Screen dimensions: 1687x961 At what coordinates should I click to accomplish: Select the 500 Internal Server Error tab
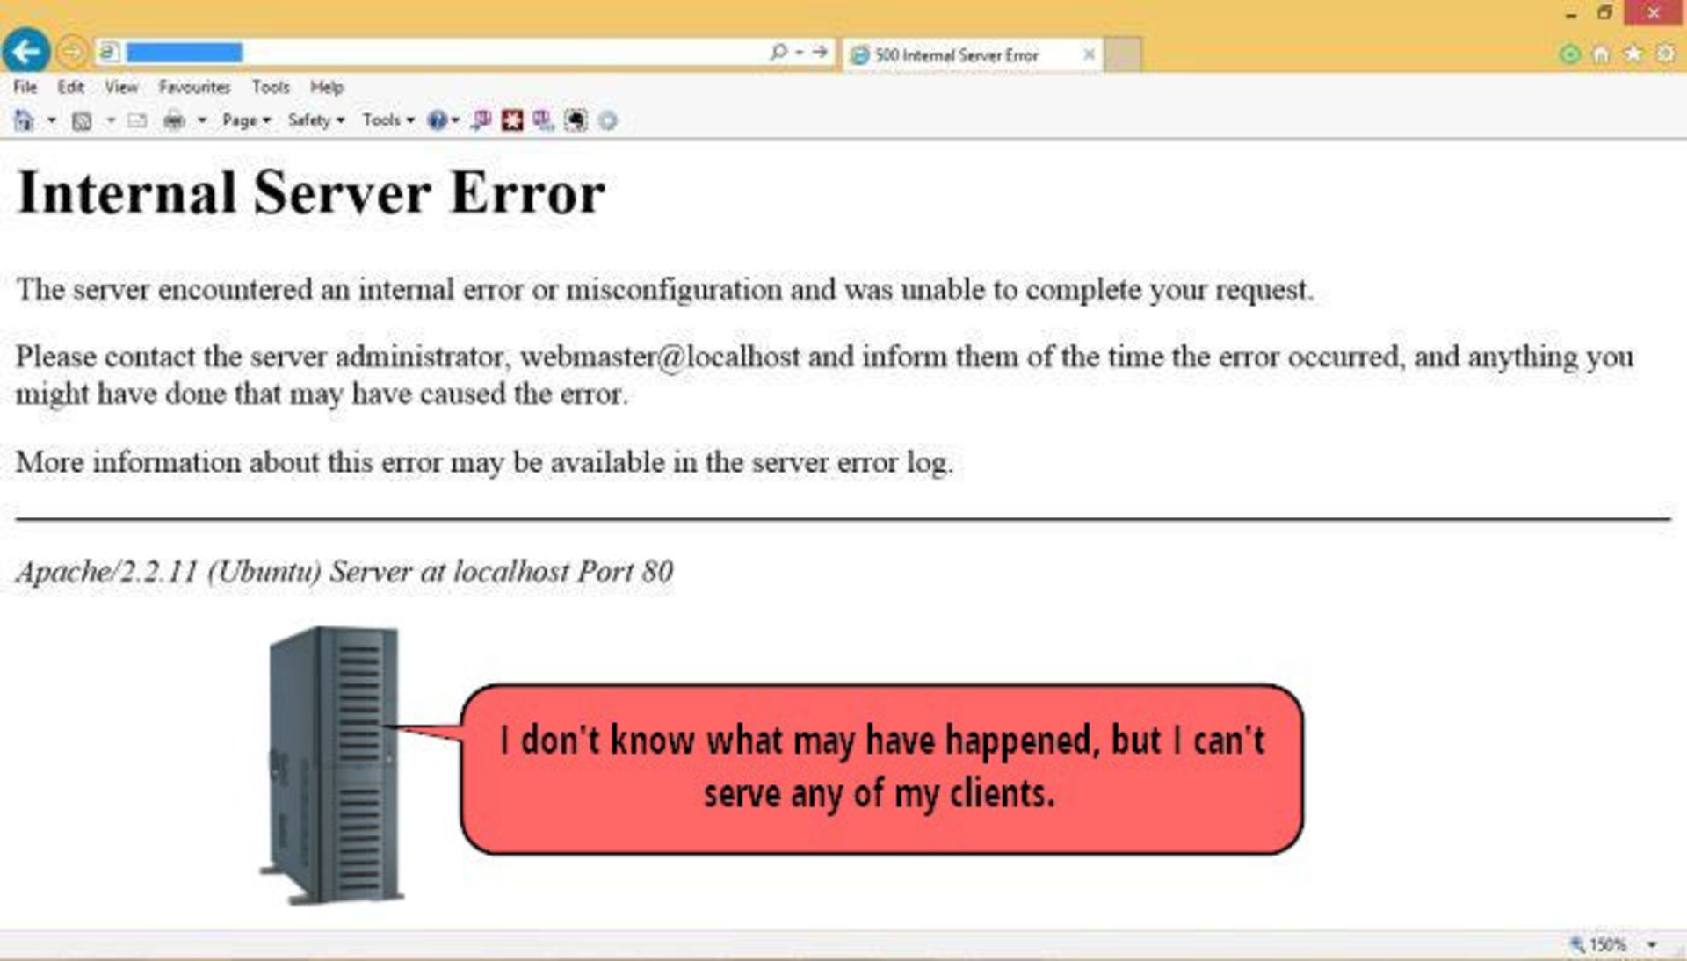click(956, 54)
